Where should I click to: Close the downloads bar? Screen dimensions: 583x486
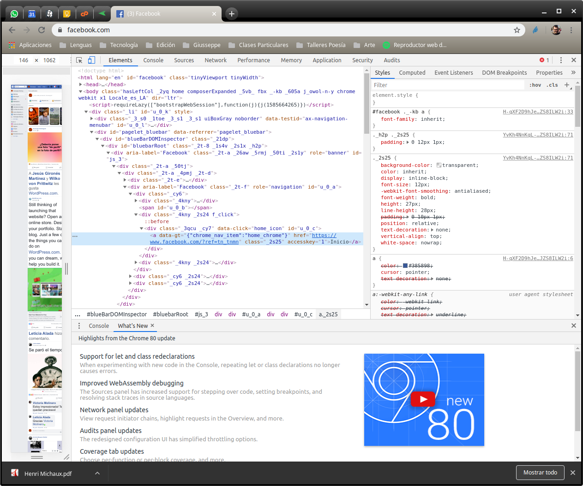coord(573,473)
